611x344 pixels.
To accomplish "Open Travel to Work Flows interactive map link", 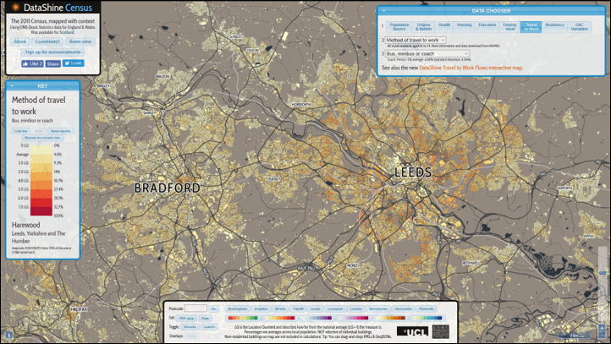I will (471, 68).
